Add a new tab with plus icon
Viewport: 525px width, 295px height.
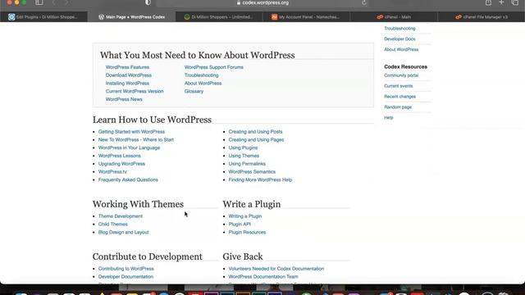[501, 2]
